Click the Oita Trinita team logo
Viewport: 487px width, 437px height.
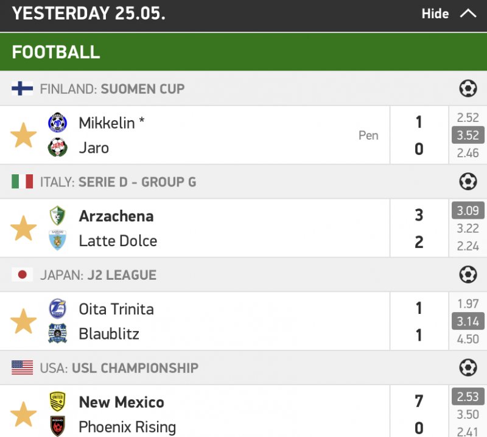pyautogui.click(x=58, y=308)
